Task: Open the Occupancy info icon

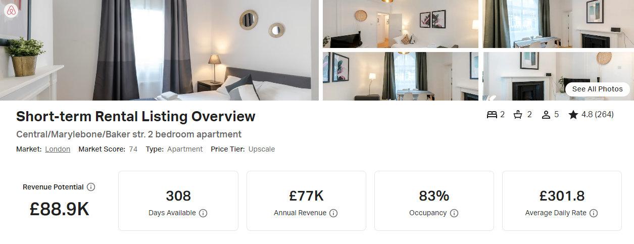Action: 454,213
